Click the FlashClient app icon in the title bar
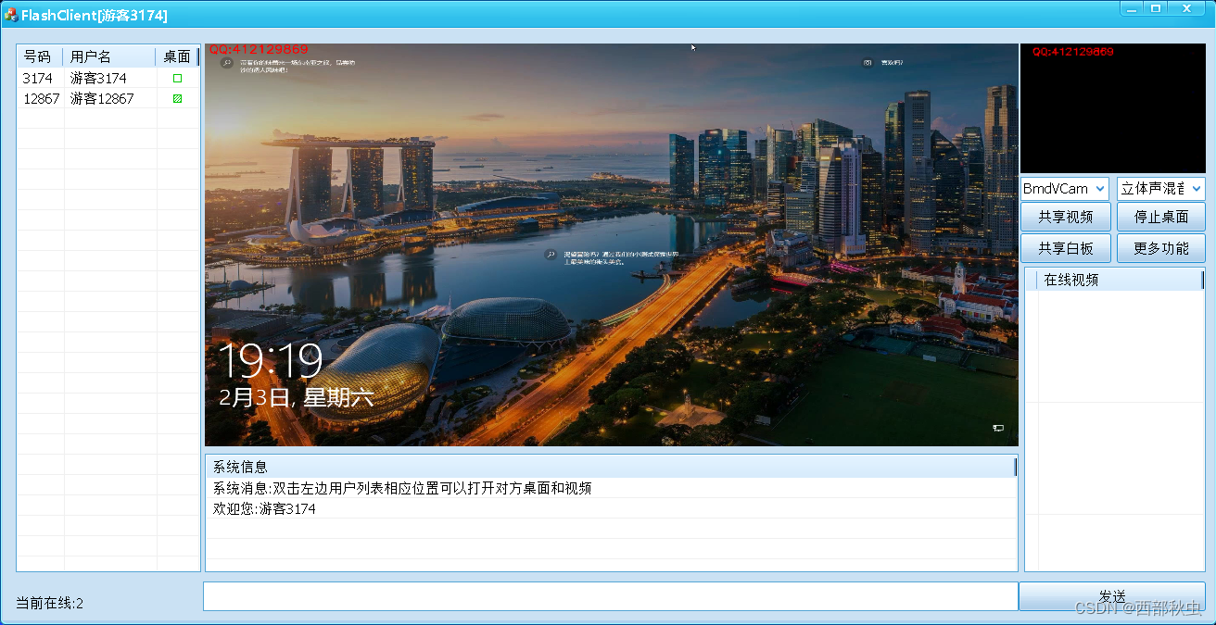Image resolution: width=1216 pixels, height=625 pixels. (11, 16)
